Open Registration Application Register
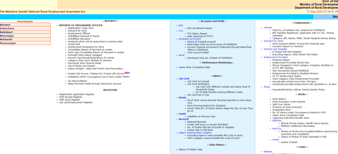The width and height of the screenshot is (338, 154). pyautogui.click(x=77, y=95)
